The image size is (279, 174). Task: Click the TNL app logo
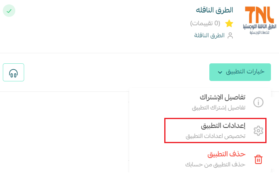pyautogui.click(x=260, y=20)
